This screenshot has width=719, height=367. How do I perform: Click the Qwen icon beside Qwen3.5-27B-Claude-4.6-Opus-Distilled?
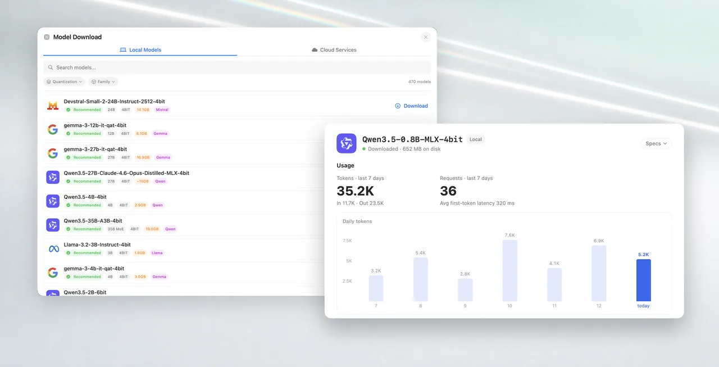point(53,177)
